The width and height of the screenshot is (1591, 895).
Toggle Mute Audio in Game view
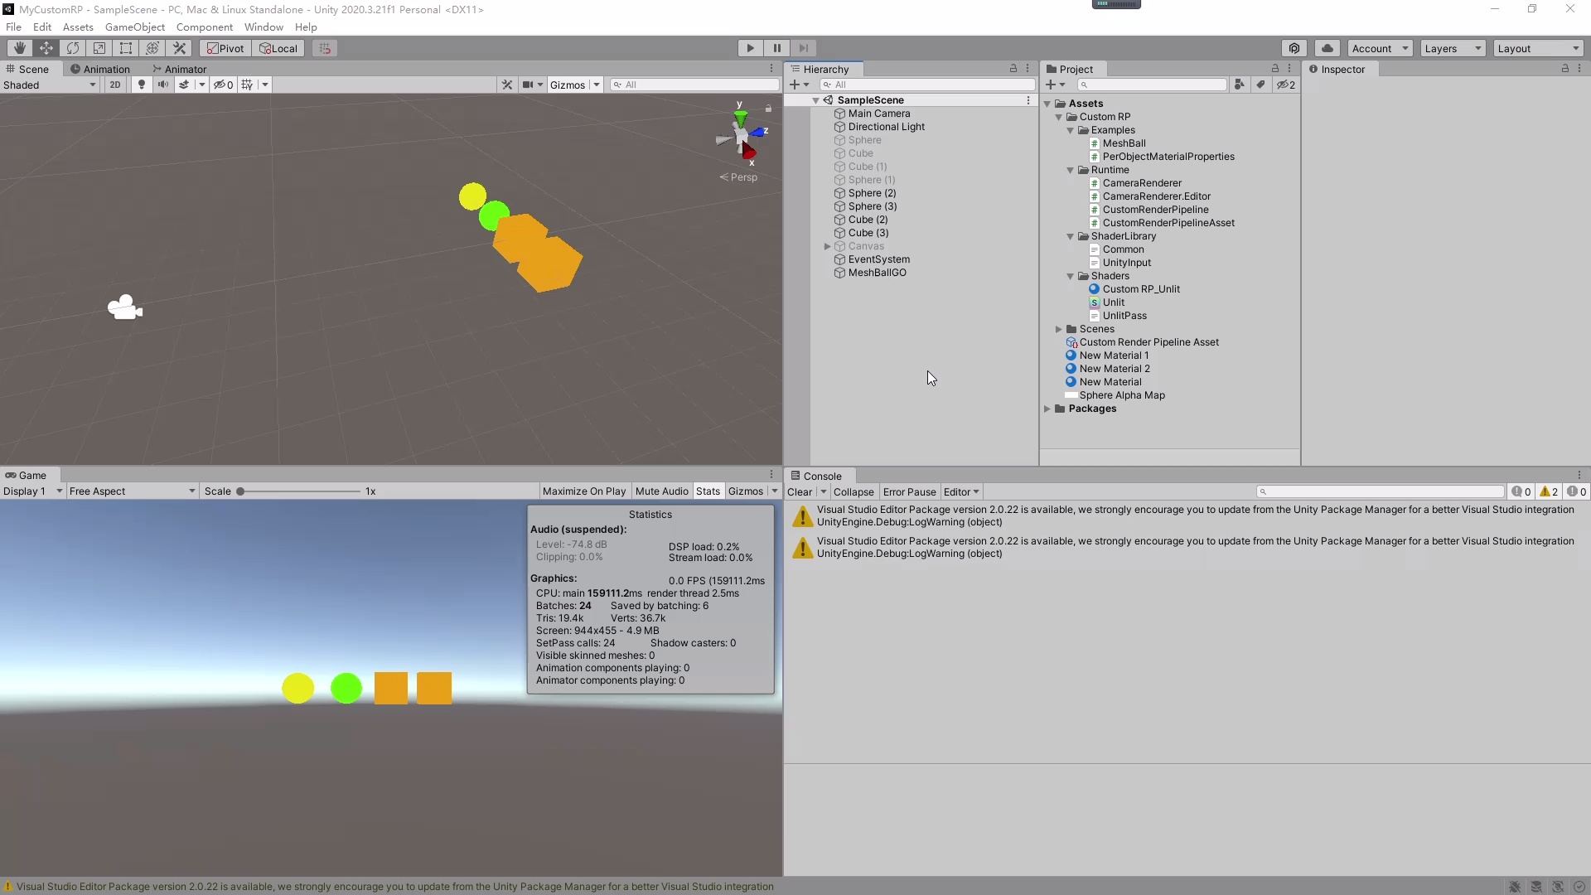click(x=661, y=491)
